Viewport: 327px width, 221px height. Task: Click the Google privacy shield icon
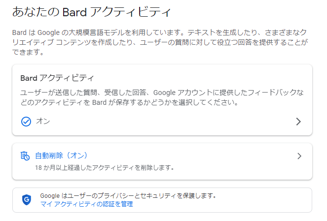[x=27, y=199]
